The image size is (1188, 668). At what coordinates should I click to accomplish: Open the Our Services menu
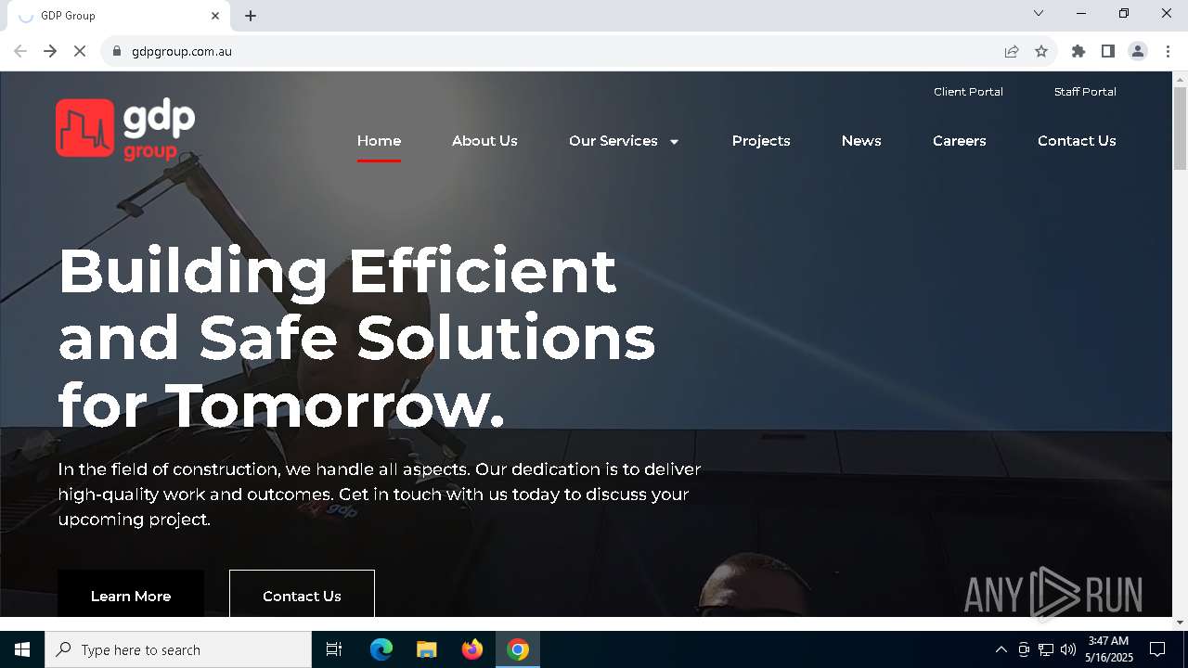pyautogui.click(x=613, y=141)
